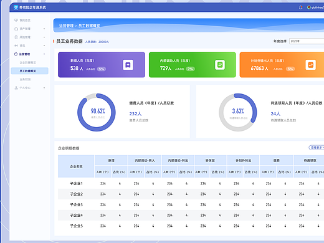Click the chart icon on the orange 计划外转出人员 card
Viewport: 324px width, 243px height.
pyautogui.click(x=310, y=65)
